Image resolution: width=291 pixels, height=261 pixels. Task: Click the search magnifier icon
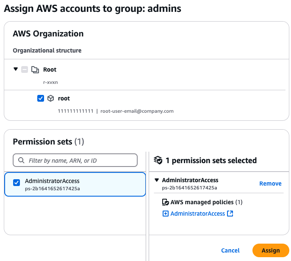pos(21,161)
